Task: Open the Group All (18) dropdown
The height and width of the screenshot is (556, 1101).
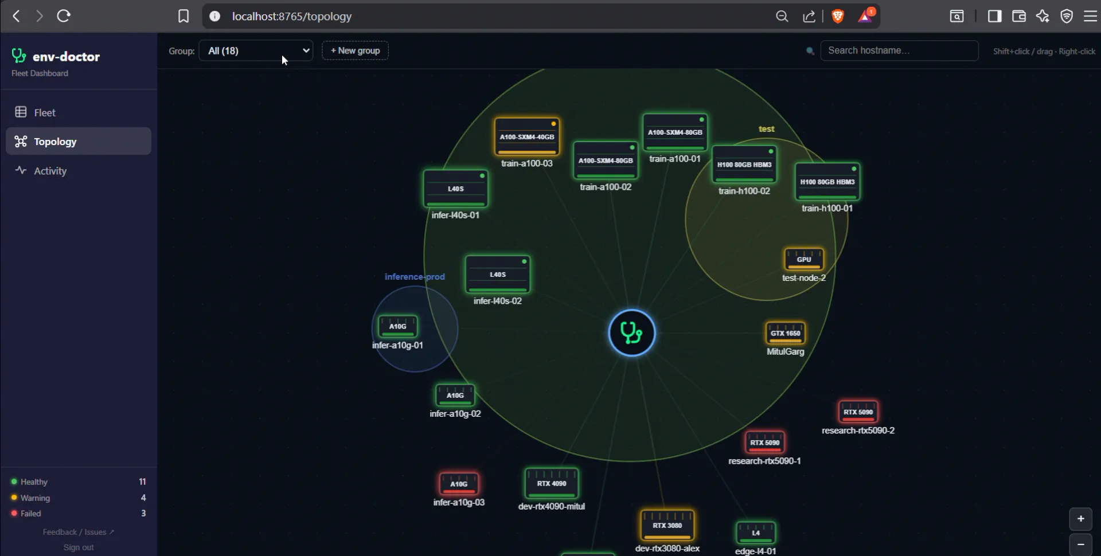Action: (x=256, y=50)
